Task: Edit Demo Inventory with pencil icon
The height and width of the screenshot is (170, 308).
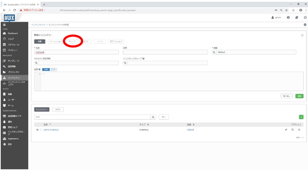Action: (x=286, y=130)
